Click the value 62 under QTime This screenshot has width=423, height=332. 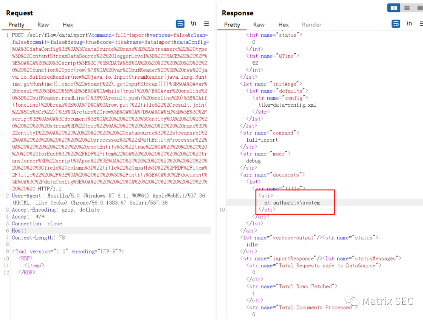click(255, 63)
